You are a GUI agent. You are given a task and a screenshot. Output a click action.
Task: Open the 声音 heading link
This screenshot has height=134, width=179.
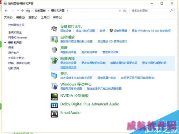click(64, 48)
